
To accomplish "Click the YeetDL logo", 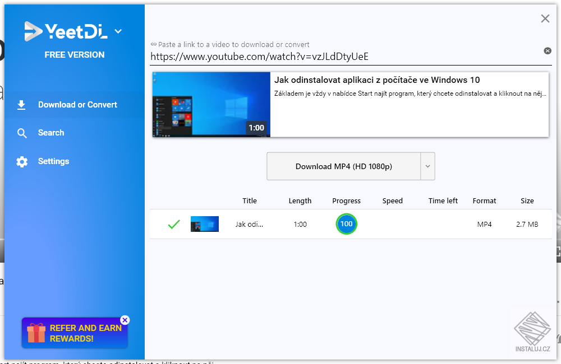I will 66,31.
